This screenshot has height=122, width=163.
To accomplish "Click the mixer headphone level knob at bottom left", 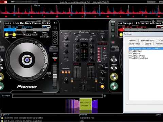I will 66,80.
